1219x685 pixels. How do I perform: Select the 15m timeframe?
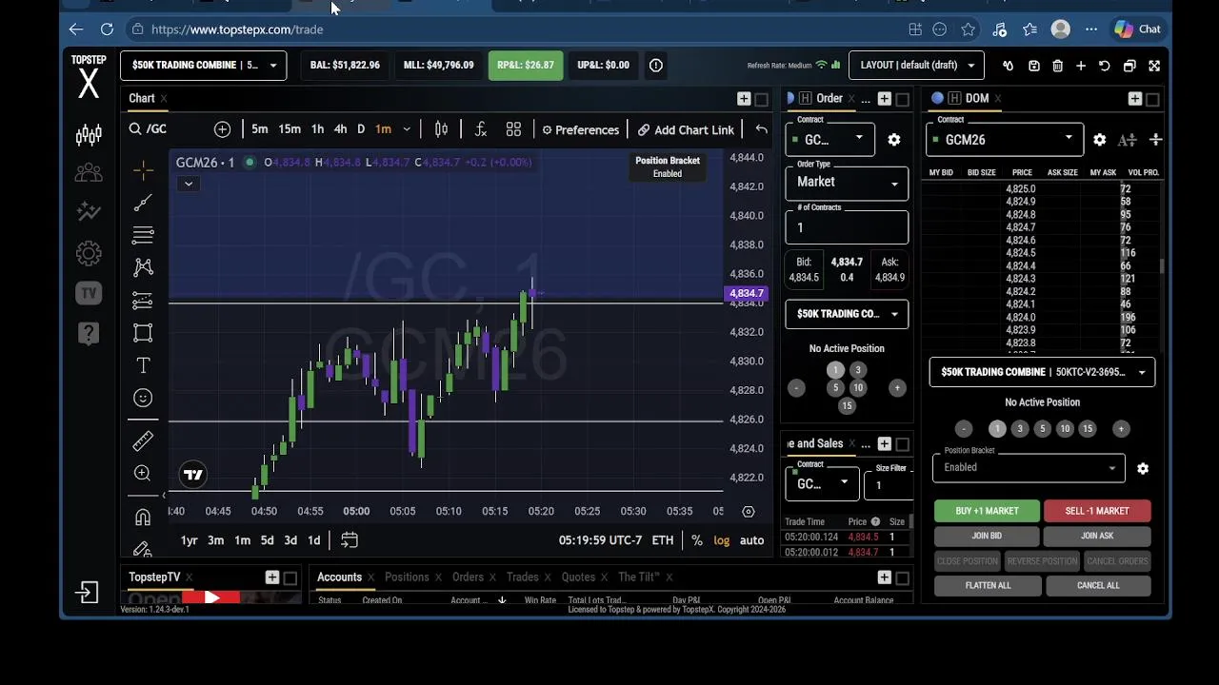290,129
